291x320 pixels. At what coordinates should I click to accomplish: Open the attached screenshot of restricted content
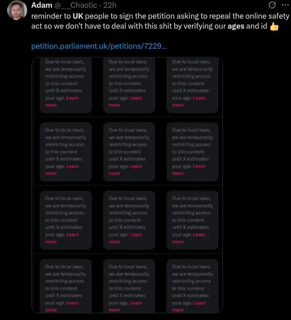click(127, 117)
